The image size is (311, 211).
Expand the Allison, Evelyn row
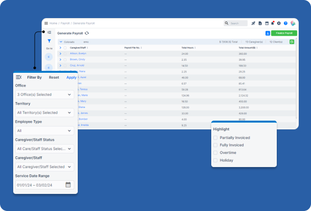pos(60,53)
